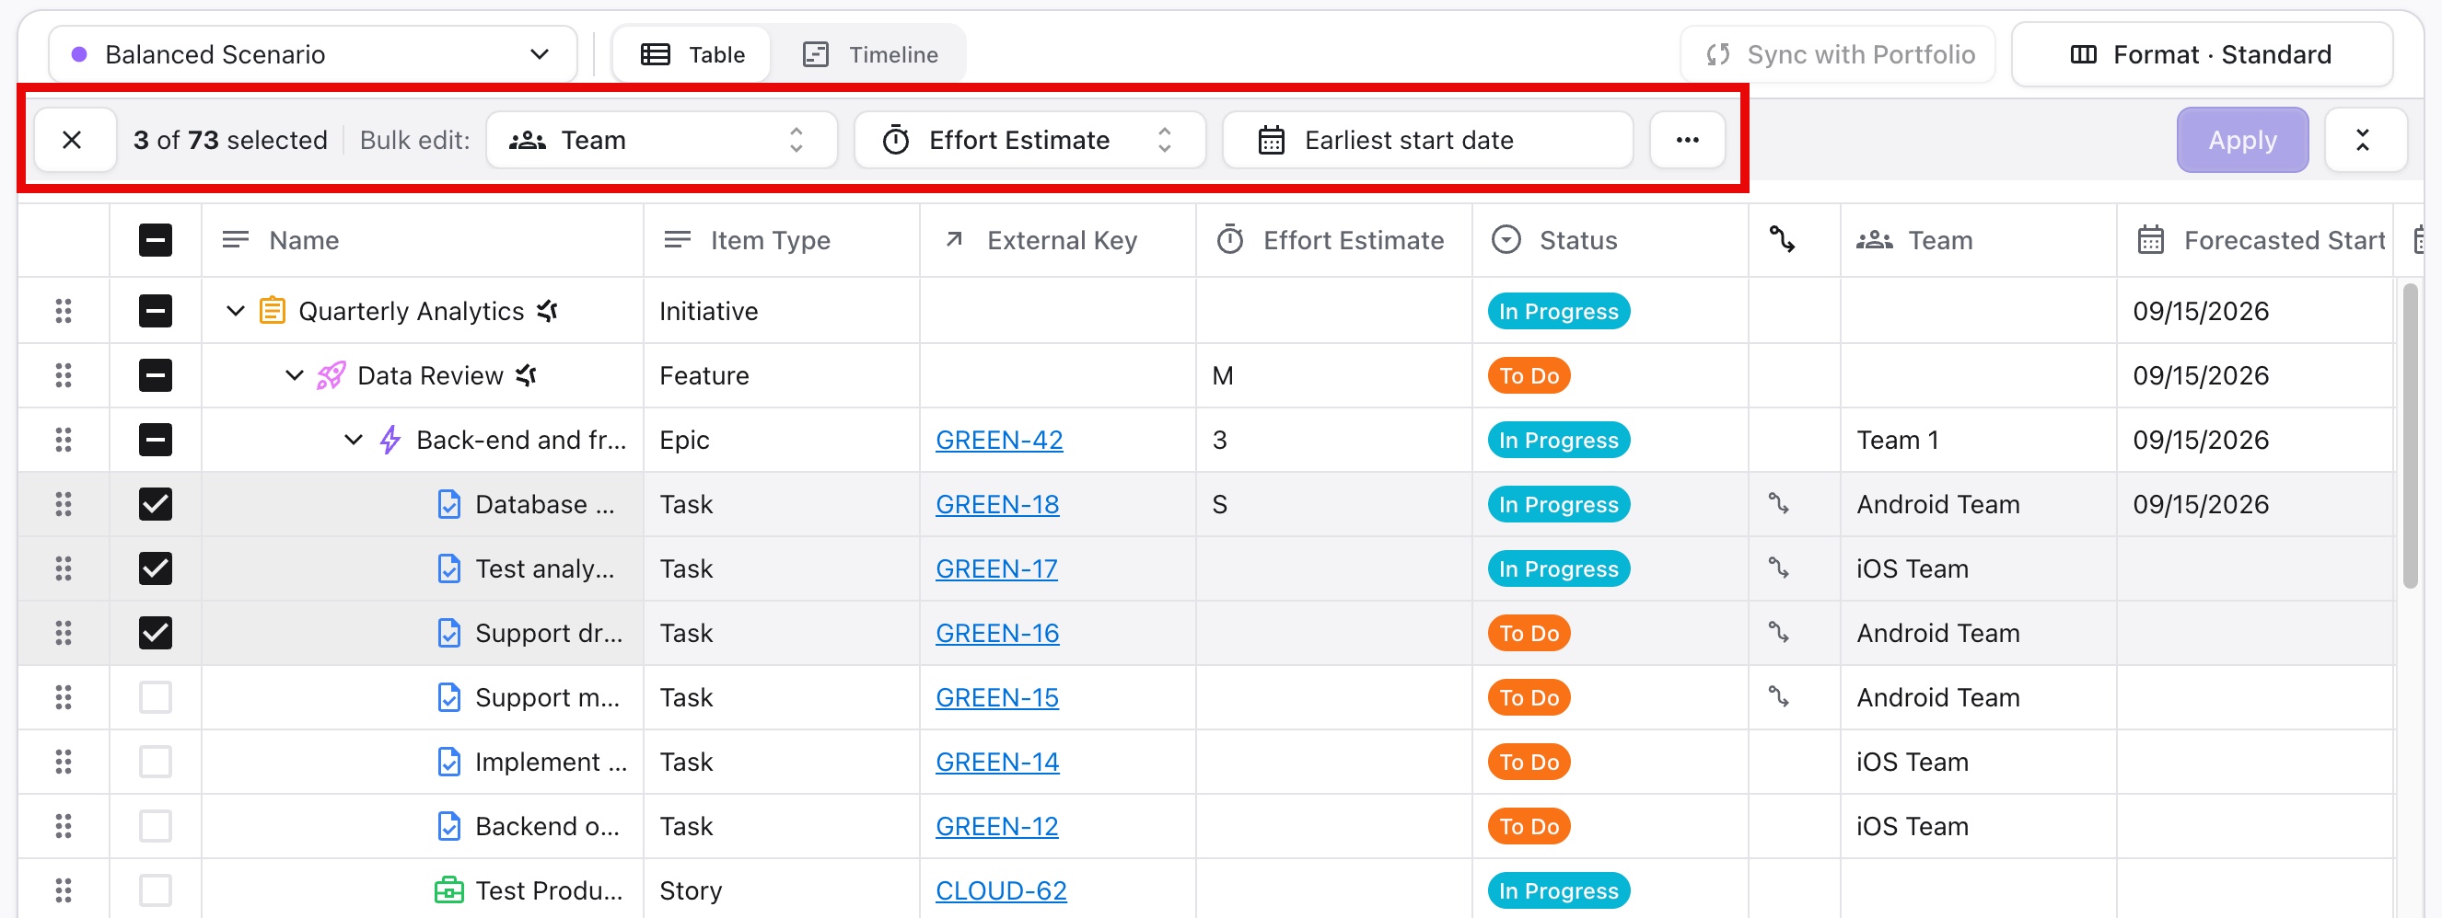
Task: Click the Quarterly Analytics initiative icon
Action: 272,311
